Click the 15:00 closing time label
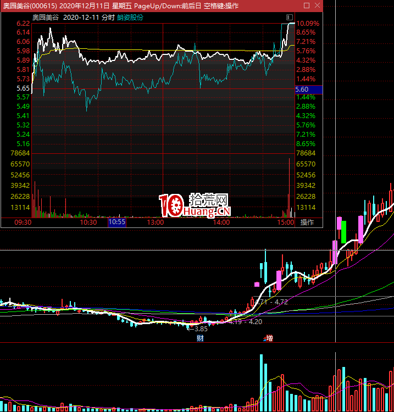The image size is (394, 412). pyautogui.click(x=286, y=222)
